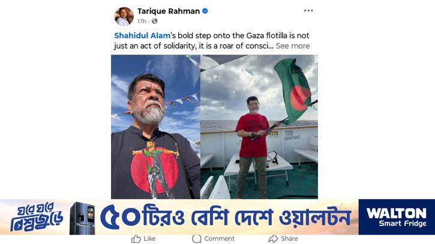Click the Comment speech bubble icon
Viewport: 435px width, 244px height.
click(x=196, y=239)
